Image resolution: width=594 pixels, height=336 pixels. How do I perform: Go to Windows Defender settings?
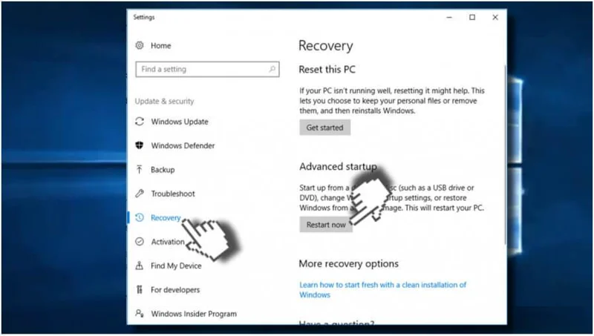pyautogui.click(x=183, y=145)
